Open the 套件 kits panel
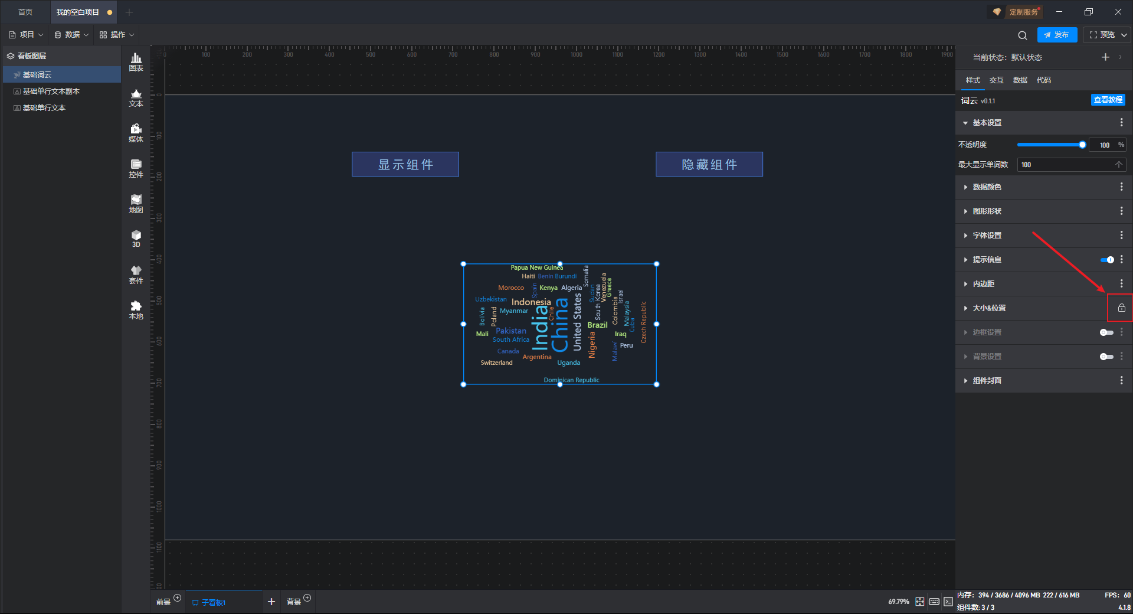Viewport: 1133px width, 614px height. tap(136, 275)
